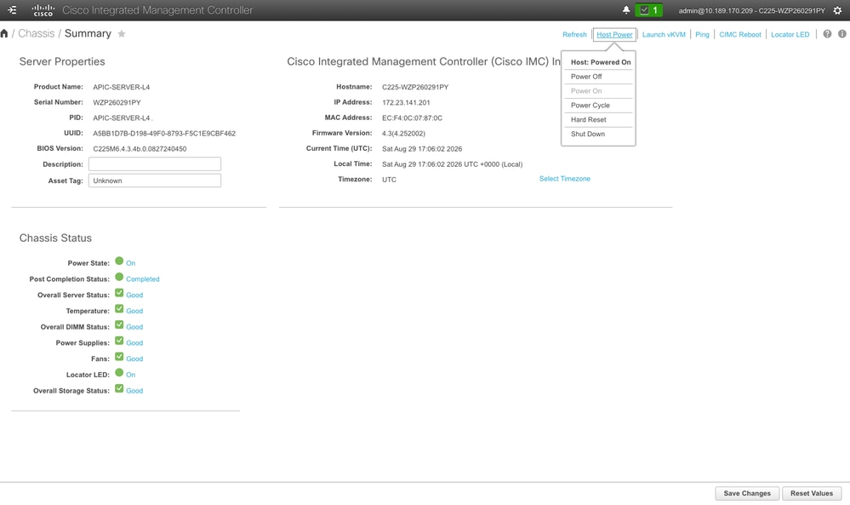Click the admin user session label
This screenshot has height=505, width=850.
[752, 10]
